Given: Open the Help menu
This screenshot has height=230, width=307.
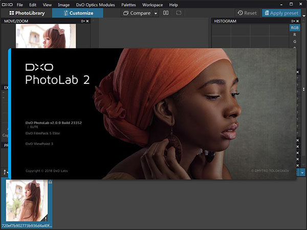Looking at the screenshot, I should tap(173, 5).
